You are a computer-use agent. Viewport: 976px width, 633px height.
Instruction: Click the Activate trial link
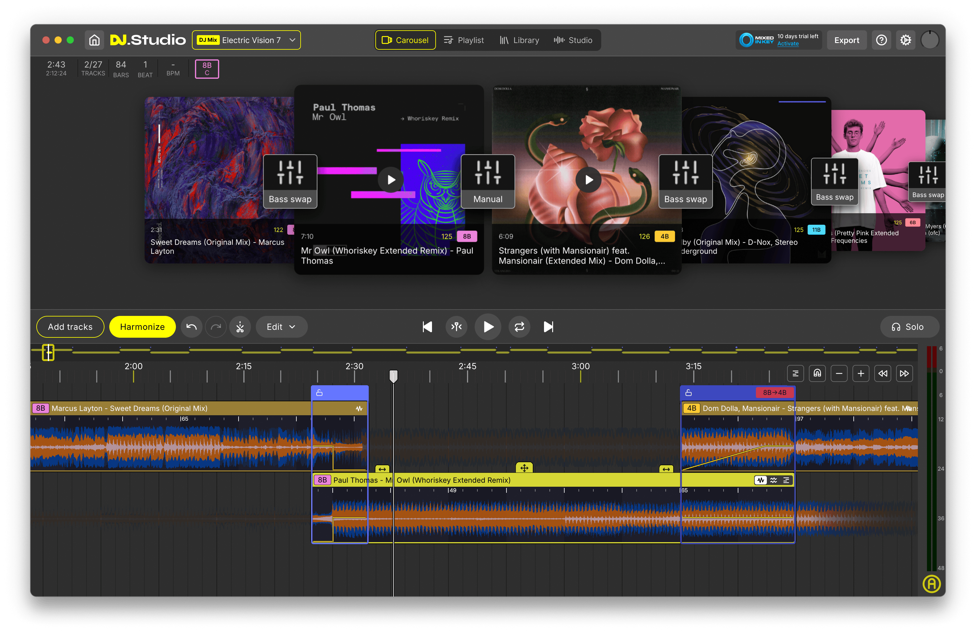click(x=788, y=44)
